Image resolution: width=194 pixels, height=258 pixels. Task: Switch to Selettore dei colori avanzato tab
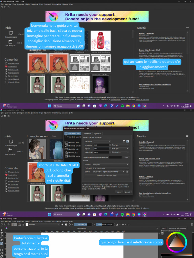[x=177, y=228]
